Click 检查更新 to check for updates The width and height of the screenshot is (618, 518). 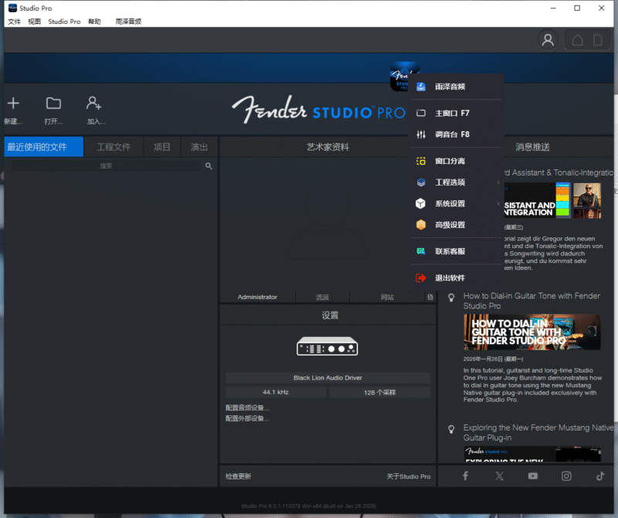[x=239, y=476]
